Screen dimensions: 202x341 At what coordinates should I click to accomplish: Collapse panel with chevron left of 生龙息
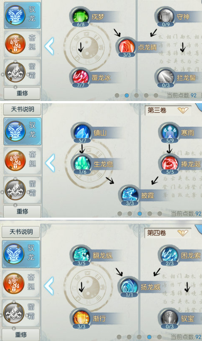click(50, 163)
